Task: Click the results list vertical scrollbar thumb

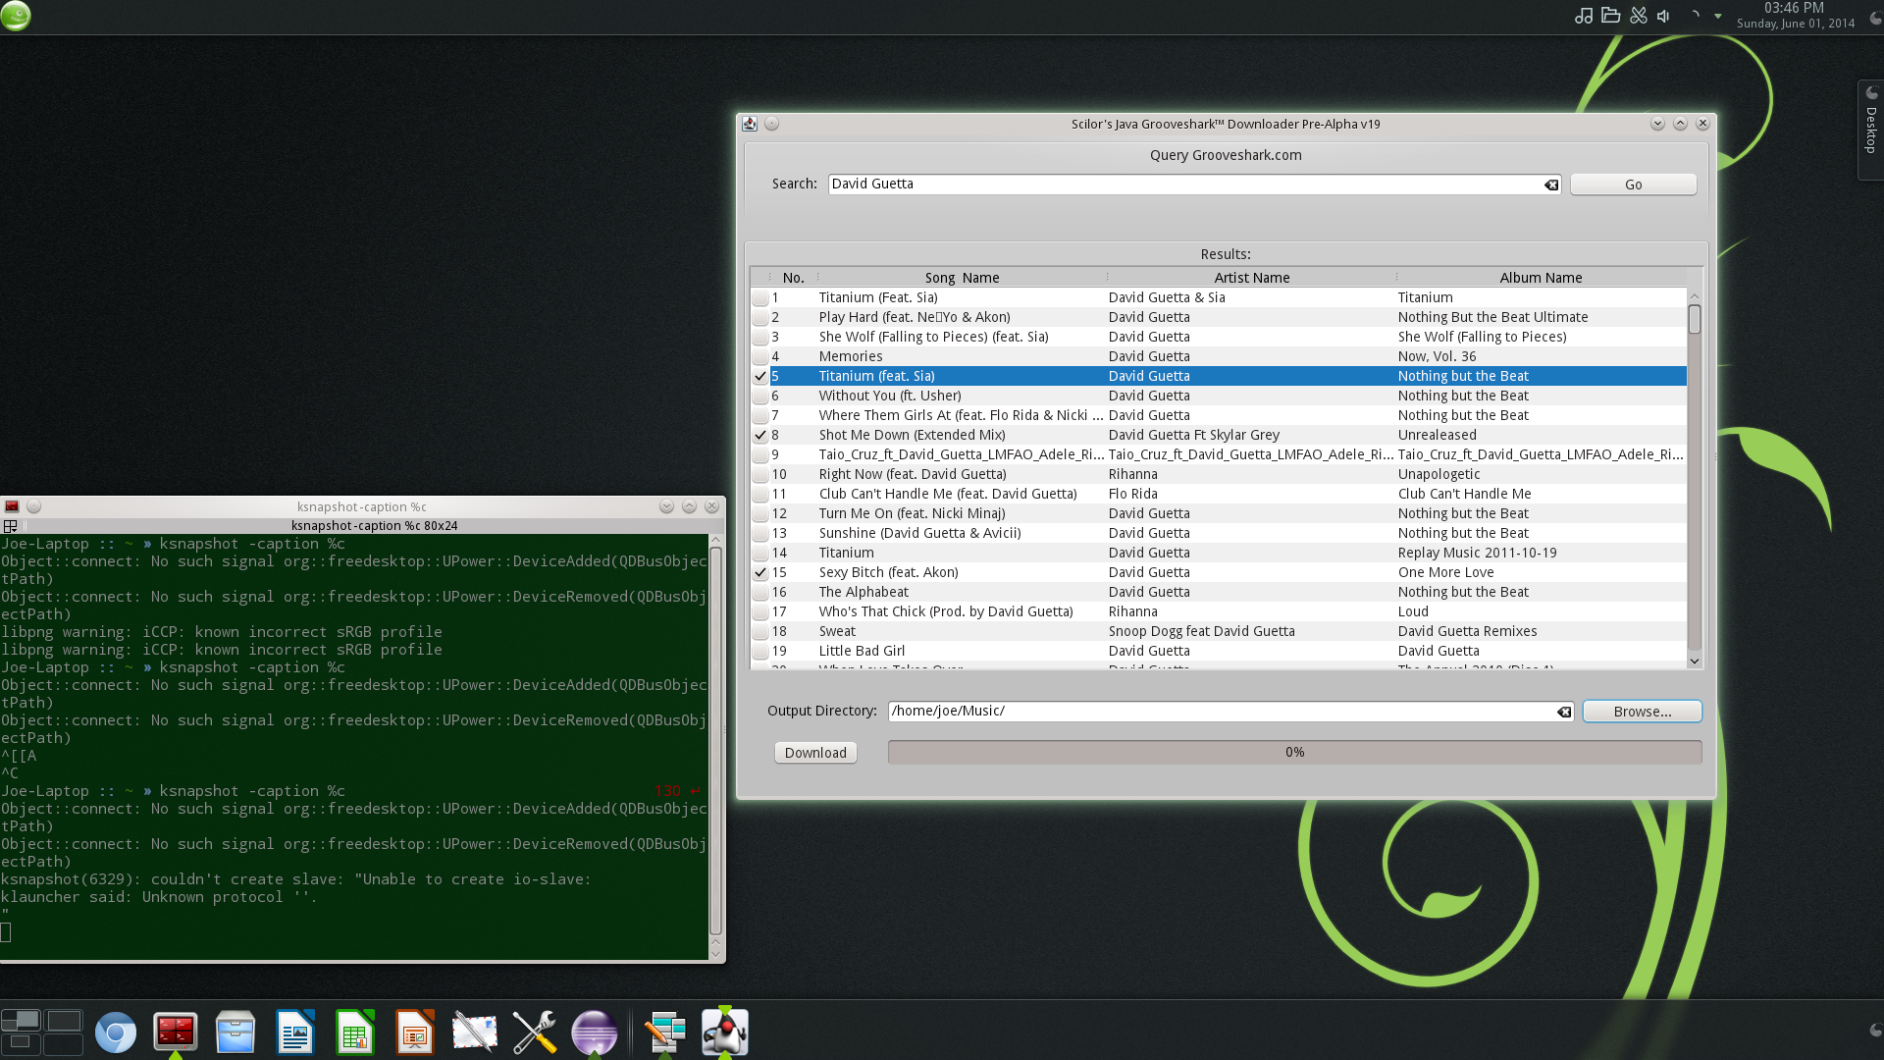Action: click(x=1695, y=319)
